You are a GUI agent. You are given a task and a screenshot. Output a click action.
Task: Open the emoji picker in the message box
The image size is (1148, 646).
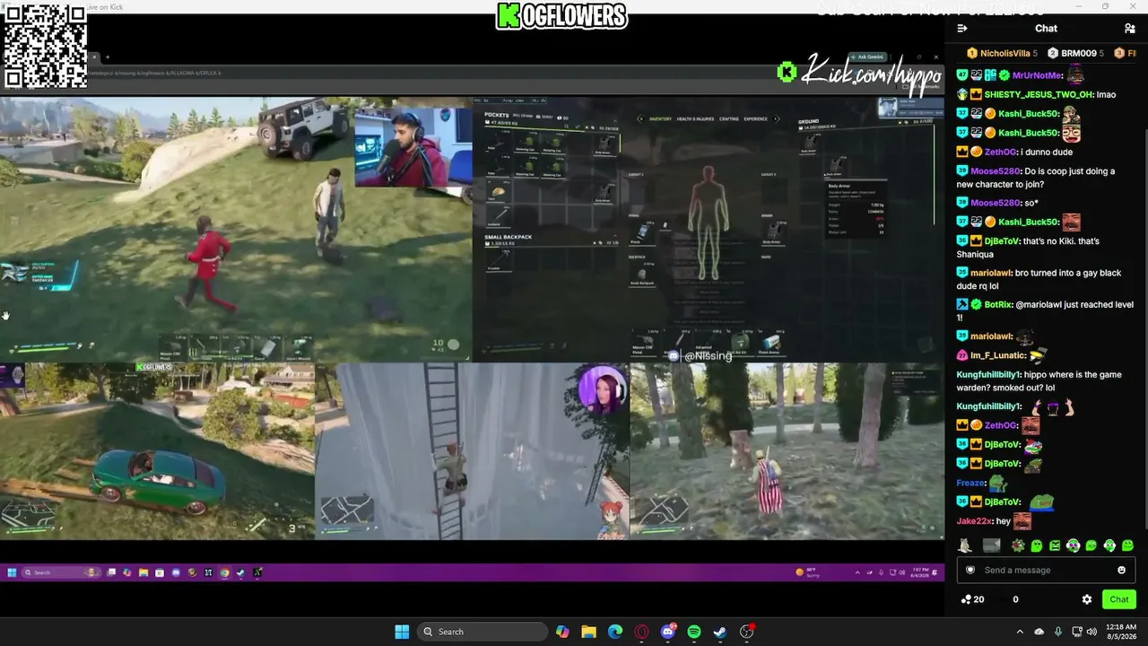click(x=1121, y=570)
